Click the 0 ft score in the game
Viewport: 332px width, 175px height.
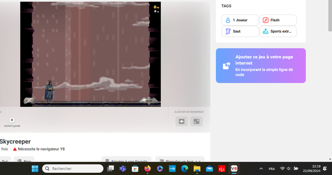pyautogui.click(x=156, y=7)
